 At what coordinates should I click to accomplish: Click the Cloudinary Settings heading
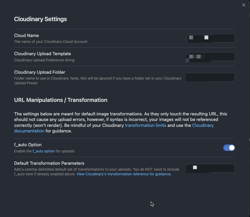[x=40, y=19]
